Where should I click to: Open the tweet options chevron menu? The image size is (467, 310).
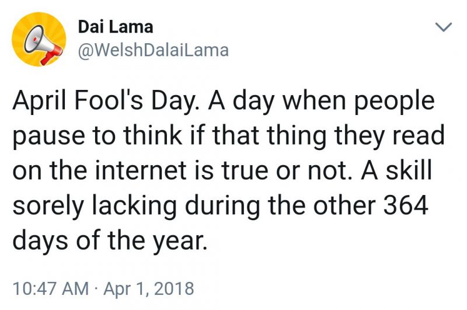[x=444, y=27]
